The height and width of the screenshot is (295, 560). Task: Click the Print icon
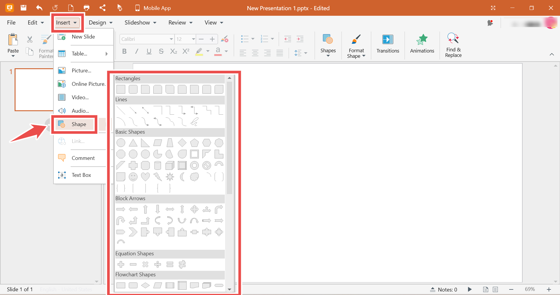[86, 8]
